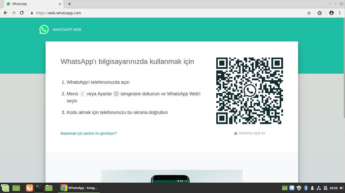Click the green tray icon left of the cast icon
345x193 pixels.
tap(285, 188)
